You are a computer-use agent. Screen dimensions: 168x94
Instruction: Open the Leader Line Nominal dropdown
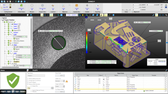[x=60, y=81]
